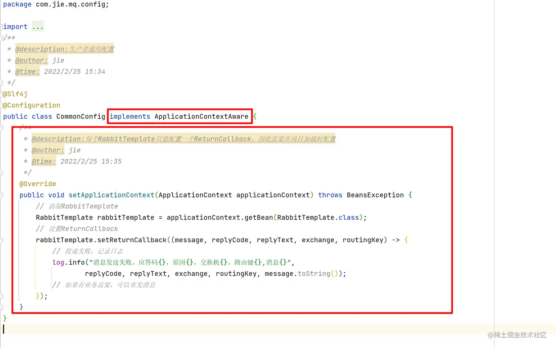Click the ApplicationContextAware interface name
This screenshot has width=556, height=348.
[202, 116]
